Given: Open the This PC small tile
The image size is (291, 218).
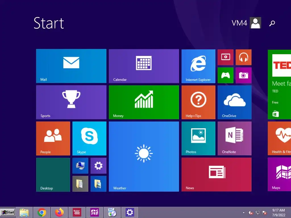Looking at the screenshot, I should (80, 166).
